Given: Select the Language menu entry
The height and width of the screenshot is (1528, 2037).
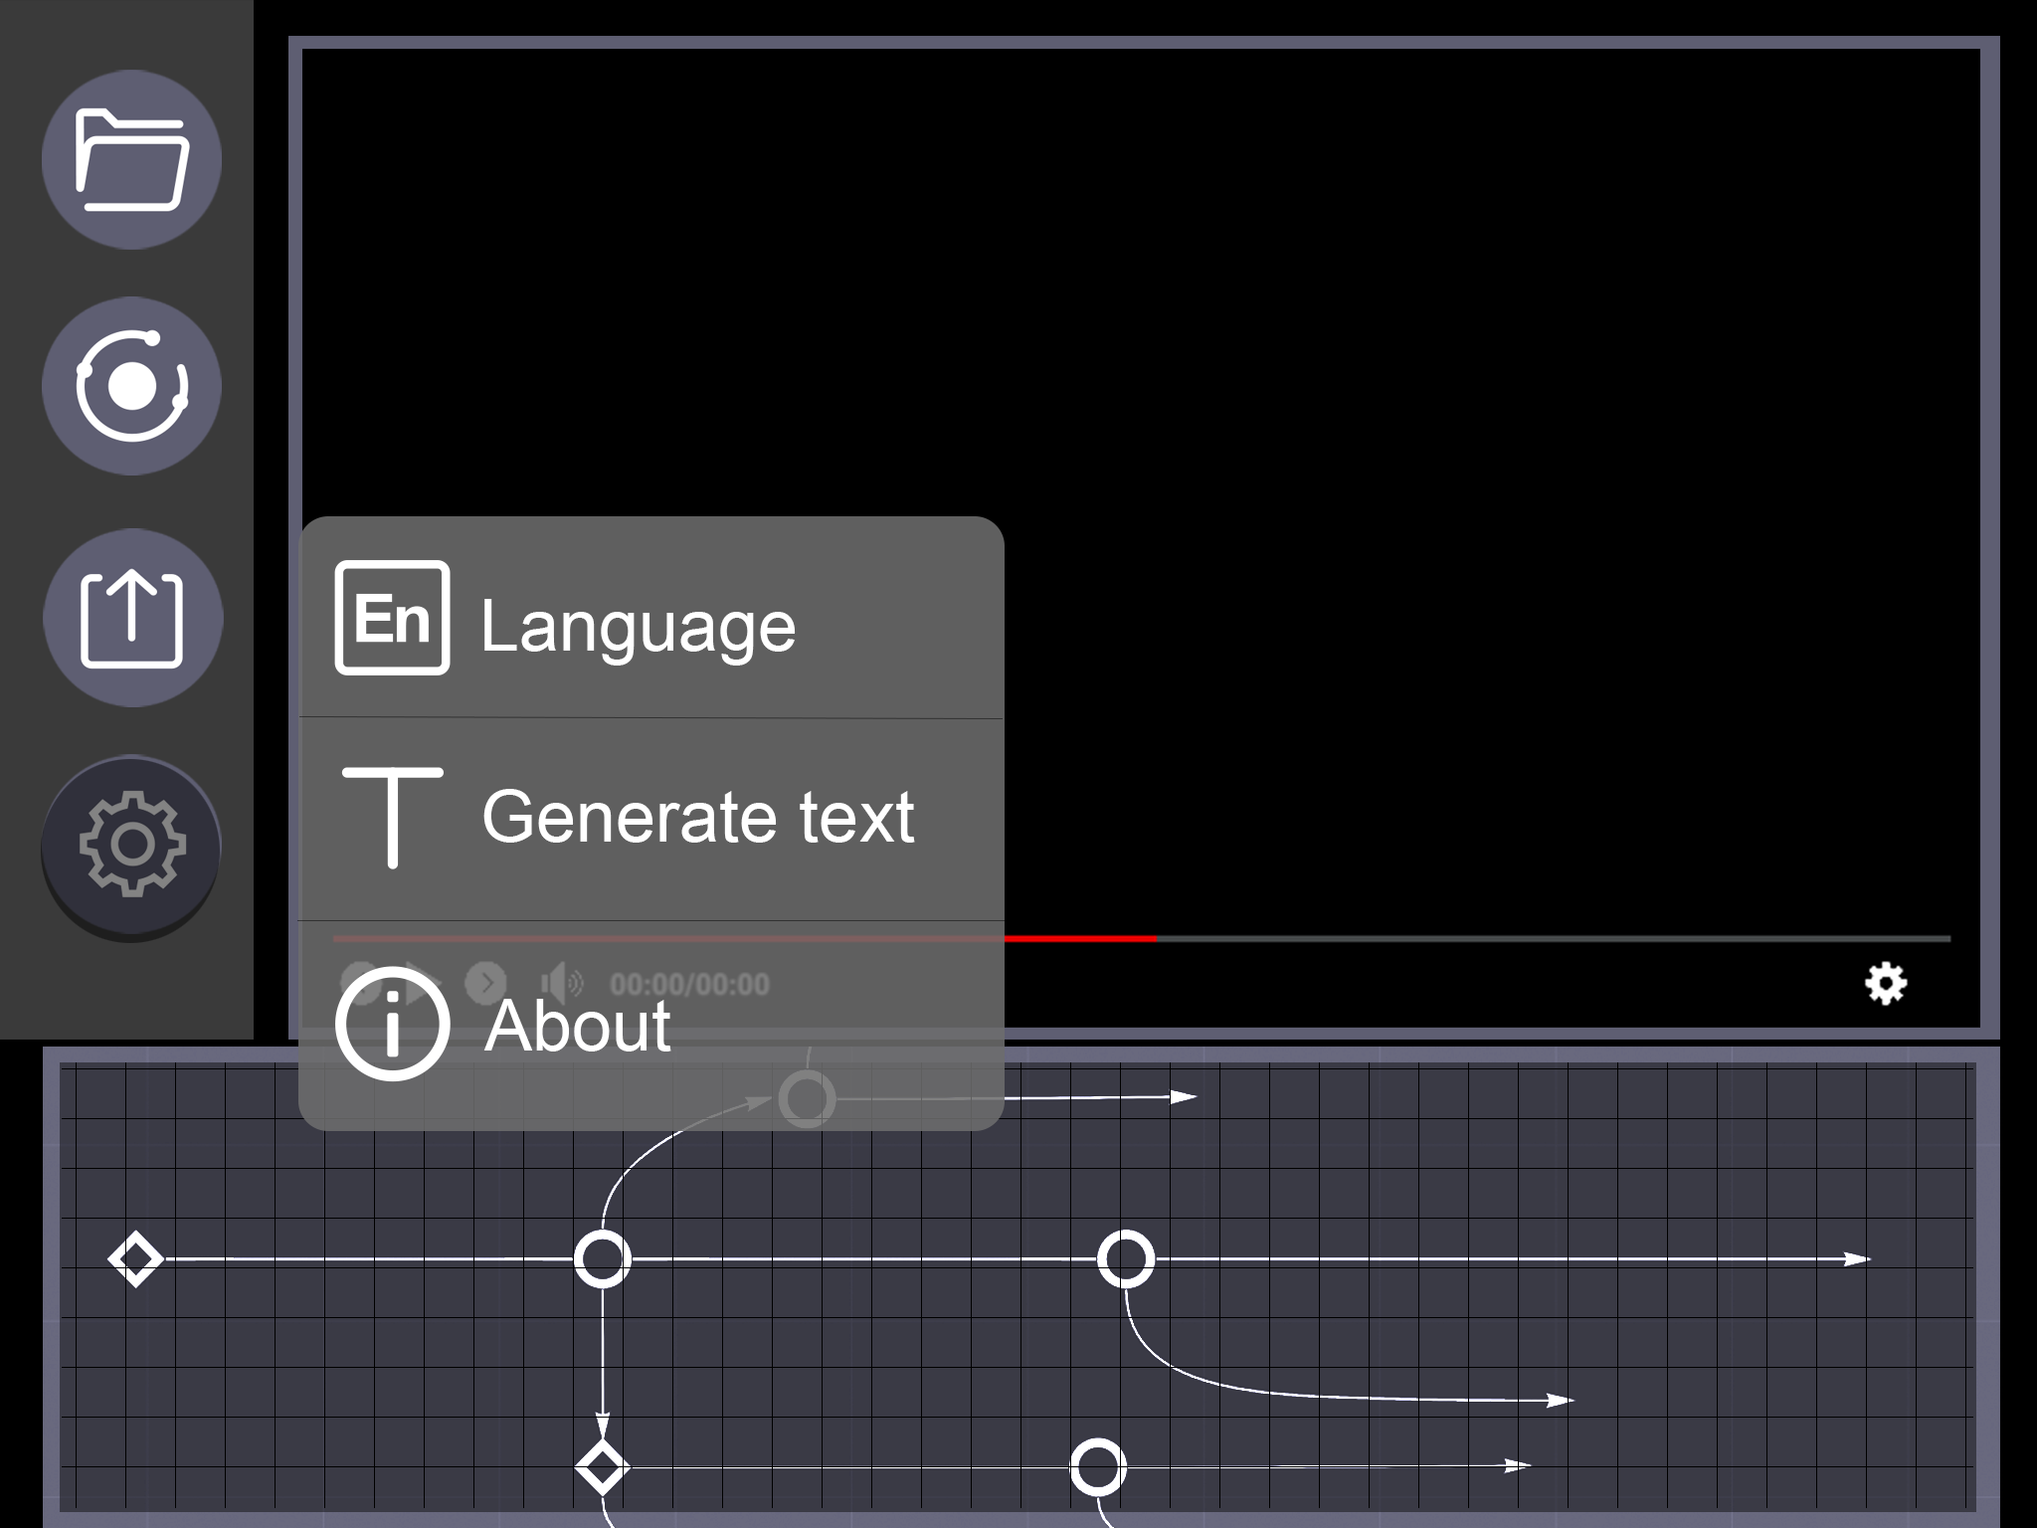Looking at the screenshot, I should point(638,626).
